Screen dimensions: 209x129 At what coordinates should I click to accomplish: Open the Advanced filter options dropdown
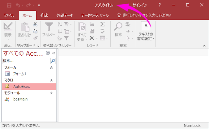(68, 31)
